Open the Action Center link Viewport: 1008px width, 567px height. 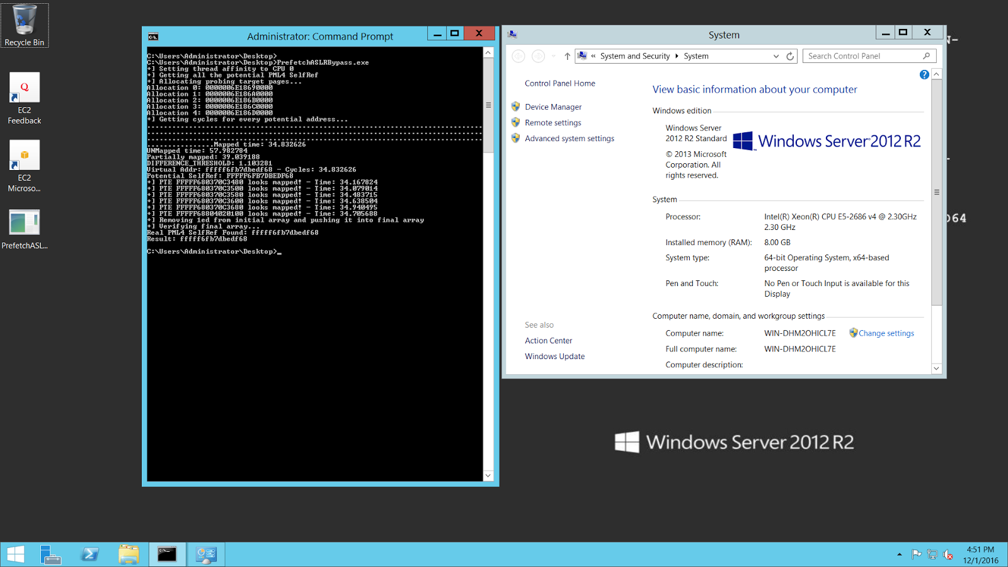click(548, 341)
